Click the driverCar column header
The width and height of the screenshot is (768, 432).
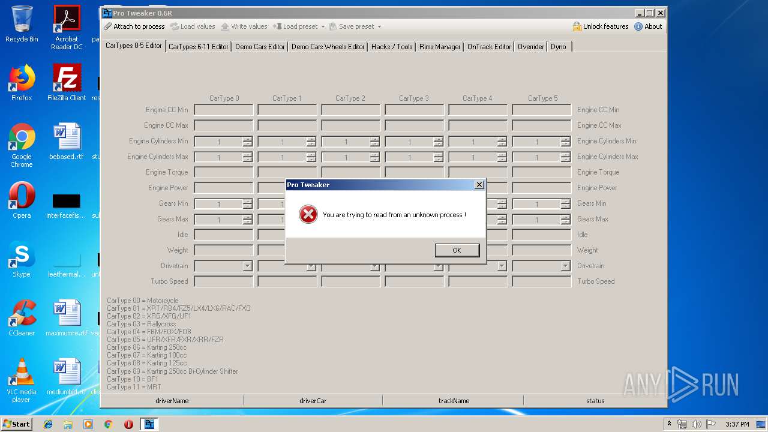313,401
